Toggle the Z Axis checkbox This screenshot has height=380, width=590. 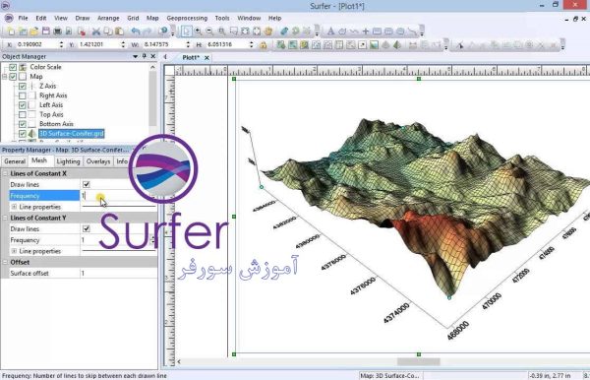coord(23,86)
